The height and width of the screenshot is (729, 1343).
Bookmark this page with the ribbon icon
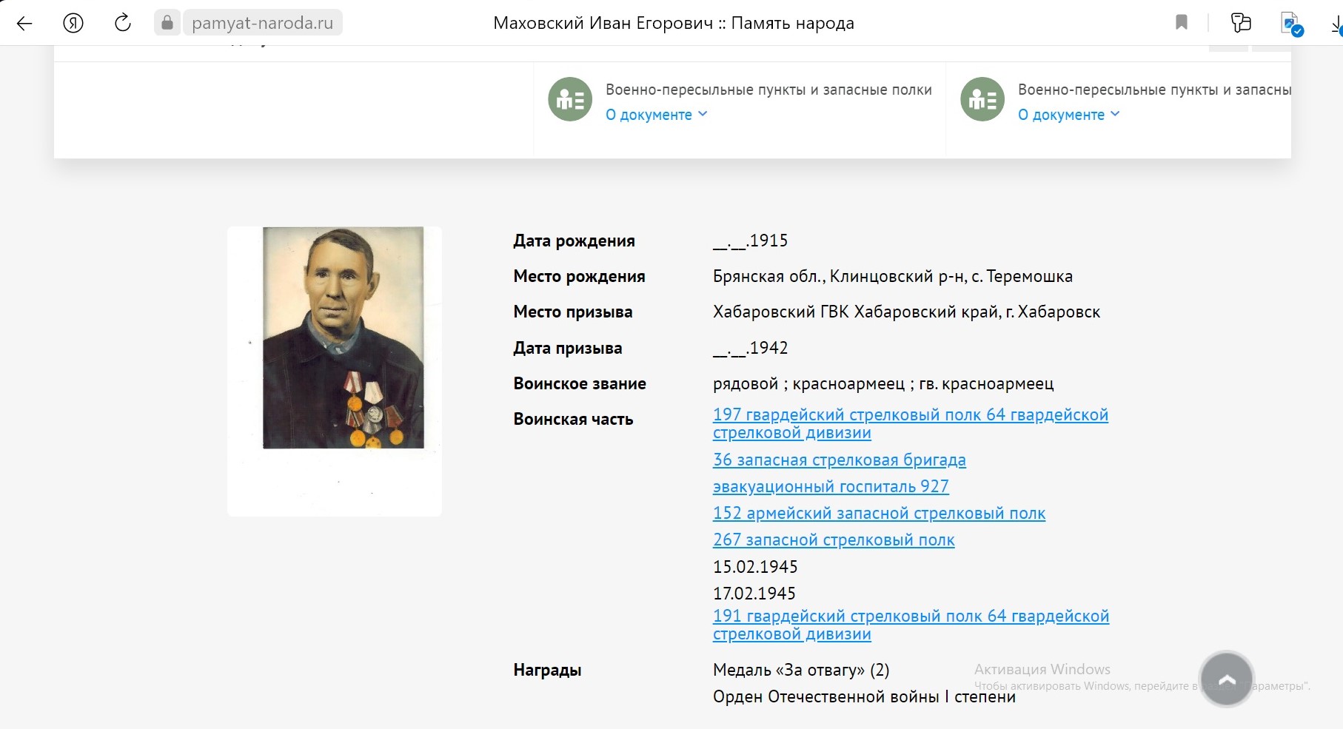(x=1182, y=23)
